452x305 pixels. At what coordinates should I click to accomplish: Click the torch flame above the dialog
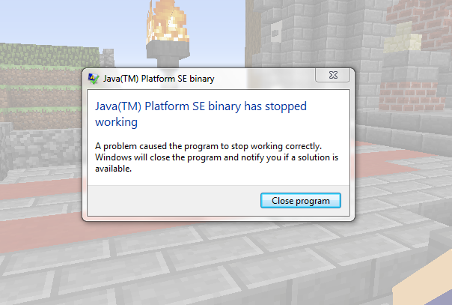pyautogui.click(x=167, y=20)
